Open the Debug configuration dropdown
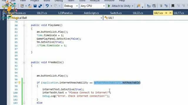 pos(71,6)
